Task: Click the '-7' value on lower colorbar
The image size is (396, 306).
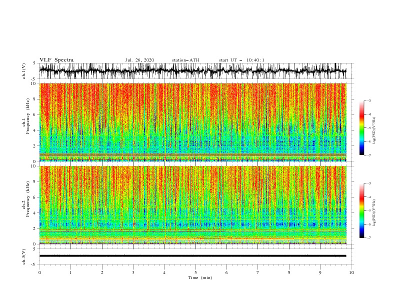Action: point(368,238)
